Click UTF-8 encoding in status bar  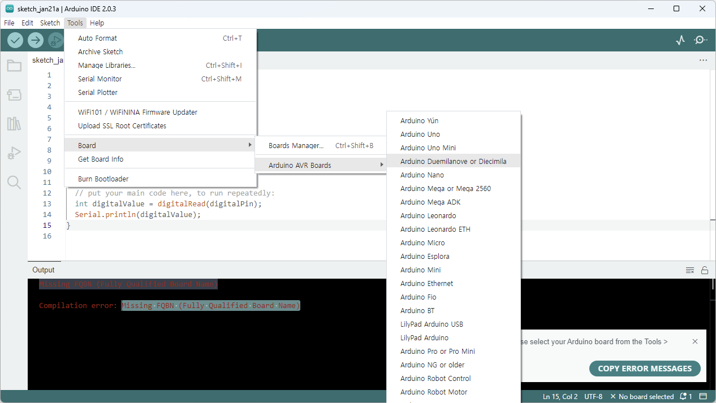(x=593, y=396)
